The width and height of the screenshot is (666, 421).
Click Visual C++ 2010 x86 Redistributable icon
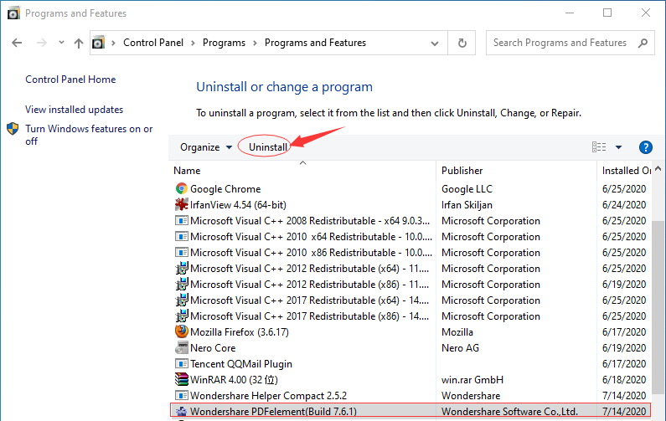181,253
